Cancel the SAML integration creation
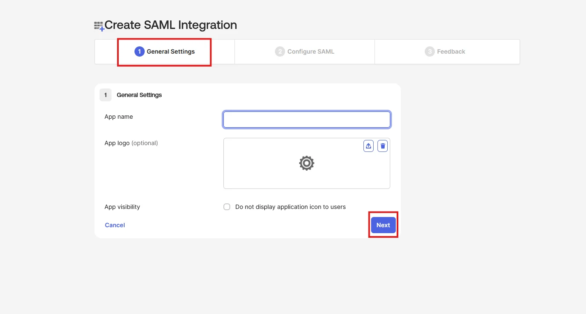This screenshot has width=586, height=314. pyautogui.click(x=114, y=225)
